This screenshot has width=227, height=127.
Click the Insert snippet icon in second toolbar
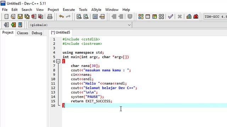pos(6,25)
